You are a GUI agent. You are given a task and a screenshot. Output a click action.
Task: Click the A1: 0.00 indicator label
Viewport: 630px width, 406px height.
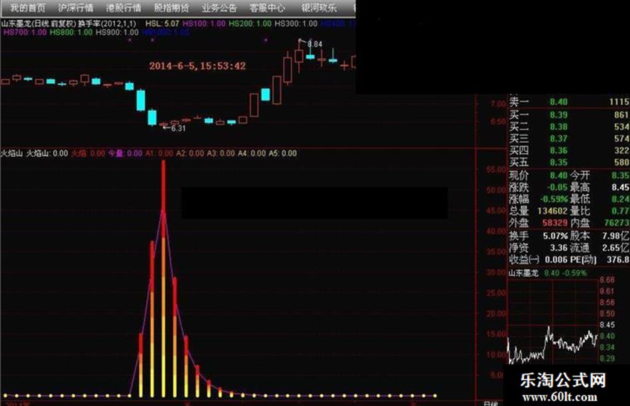[159, 153]
